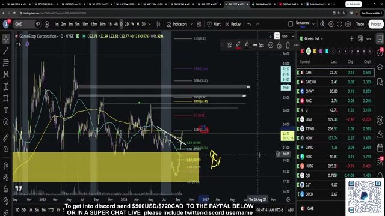The width and height of the screenshot is (385, 216).
Task: Add a symbol to the Green list
Action: click(x=351, y=38)
